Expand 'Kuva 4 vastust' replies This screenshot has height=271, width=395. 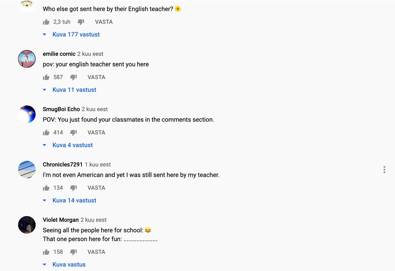coord(73,145)
